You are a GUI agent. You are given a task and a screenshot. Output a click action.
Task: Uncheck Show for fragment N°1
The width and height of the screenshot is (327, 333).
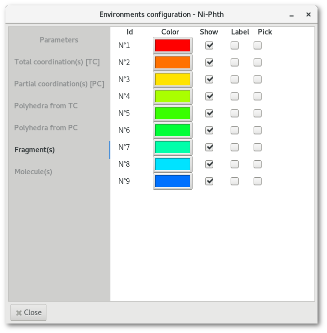(x=209, y=45)
